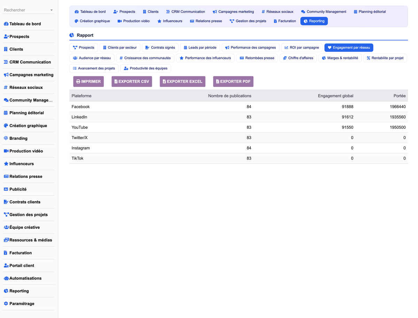Show the ROI par campagne report

[302, 48]
